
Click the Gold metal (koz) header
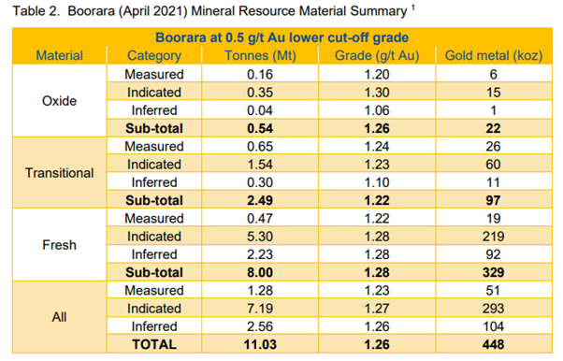pyautogui.click(x=494, y=56)
